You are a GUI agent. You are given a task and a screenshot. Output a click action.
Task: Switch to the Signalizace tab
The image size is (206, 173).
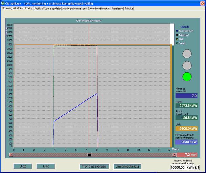pos(117,8)
